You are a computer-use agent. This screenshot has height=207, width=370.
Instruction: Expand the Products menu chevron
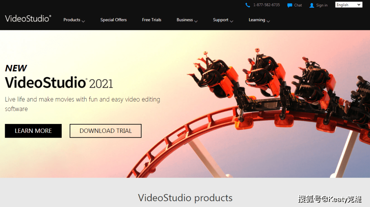click(83, 21)
